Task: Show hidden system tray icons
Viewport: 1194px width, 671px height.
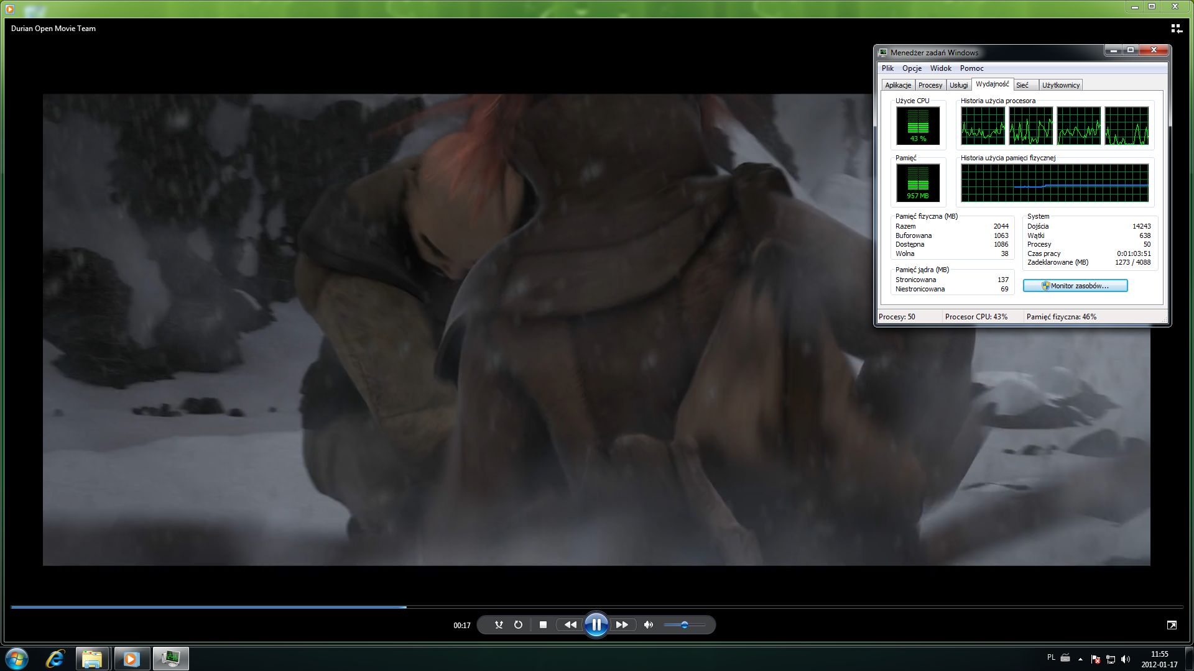Action: pos(1080,659)
